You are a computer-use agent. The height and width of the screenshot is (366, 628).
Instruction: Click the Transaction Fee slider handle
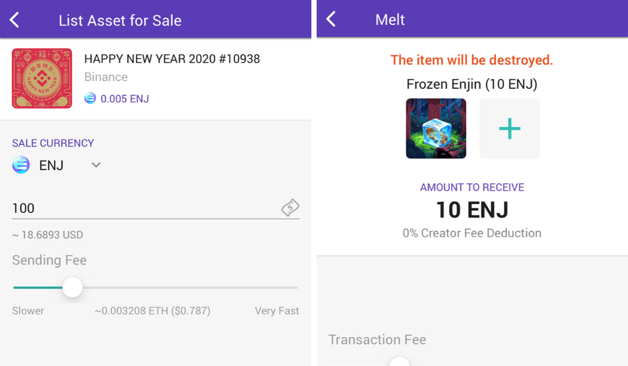[x=400, y=362]
